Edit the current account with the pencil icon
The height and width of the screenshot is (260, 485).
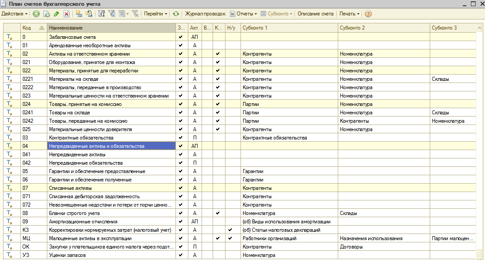(x=56, y=14)
